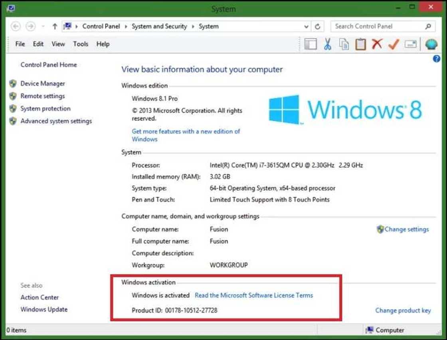The width and height of the screenshot is (447, 340).
Task: Click the envelope icon in toolbar
Action: pos(410,44)
